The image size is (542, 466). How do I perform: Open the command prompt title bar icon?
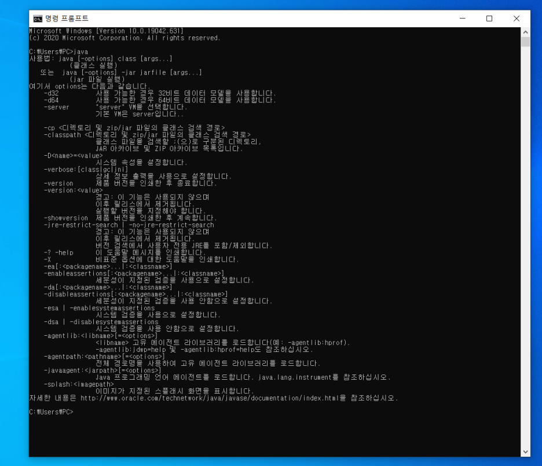coord(38,19)
